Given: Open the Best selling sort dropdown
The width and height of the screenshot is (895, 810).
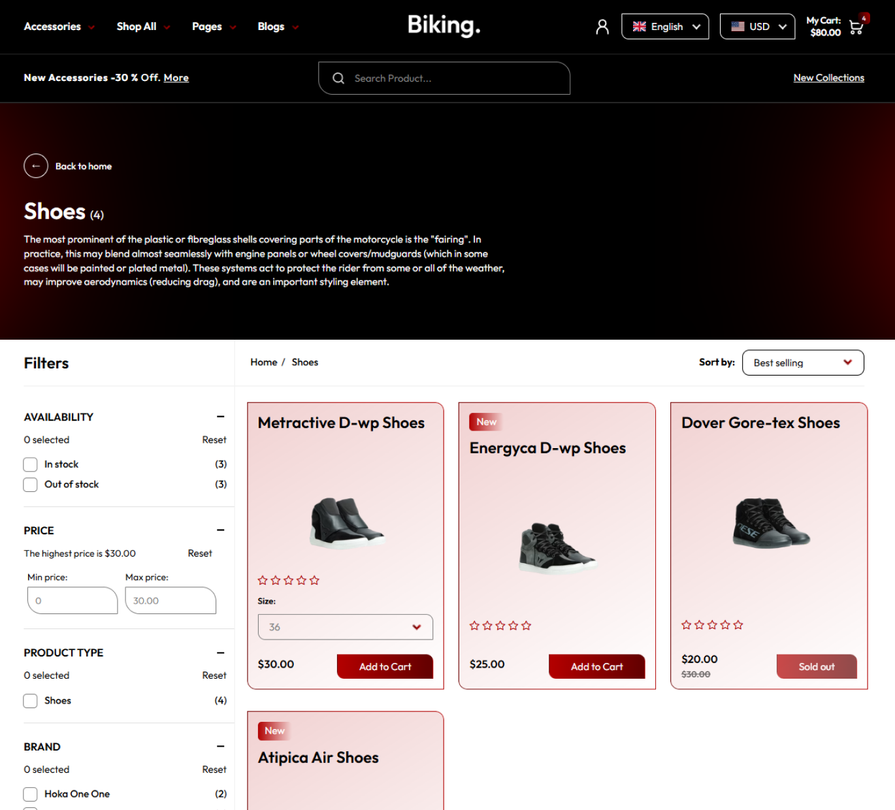Looking at the screenshot, I should click(803, 363).
